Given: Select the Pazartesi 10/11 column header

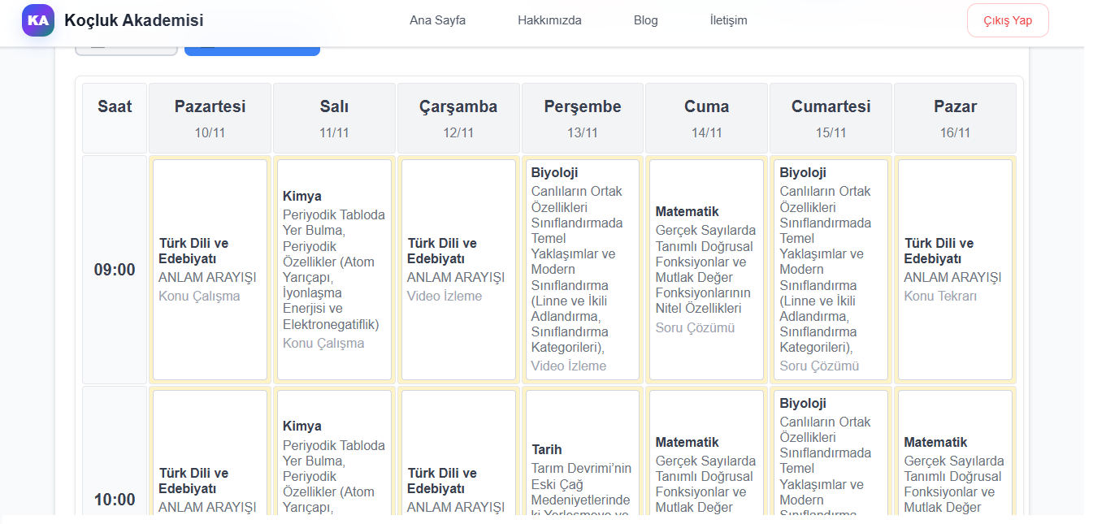Looking at the screenshot, I should (210, 118).
